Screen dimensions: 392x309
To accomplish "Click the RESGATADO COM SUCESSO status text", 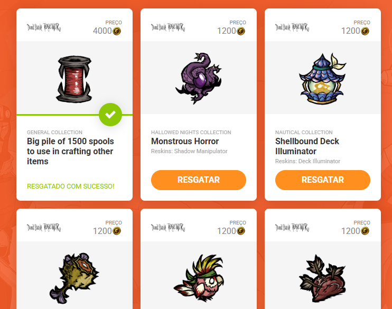I will [x=71, y=186].
